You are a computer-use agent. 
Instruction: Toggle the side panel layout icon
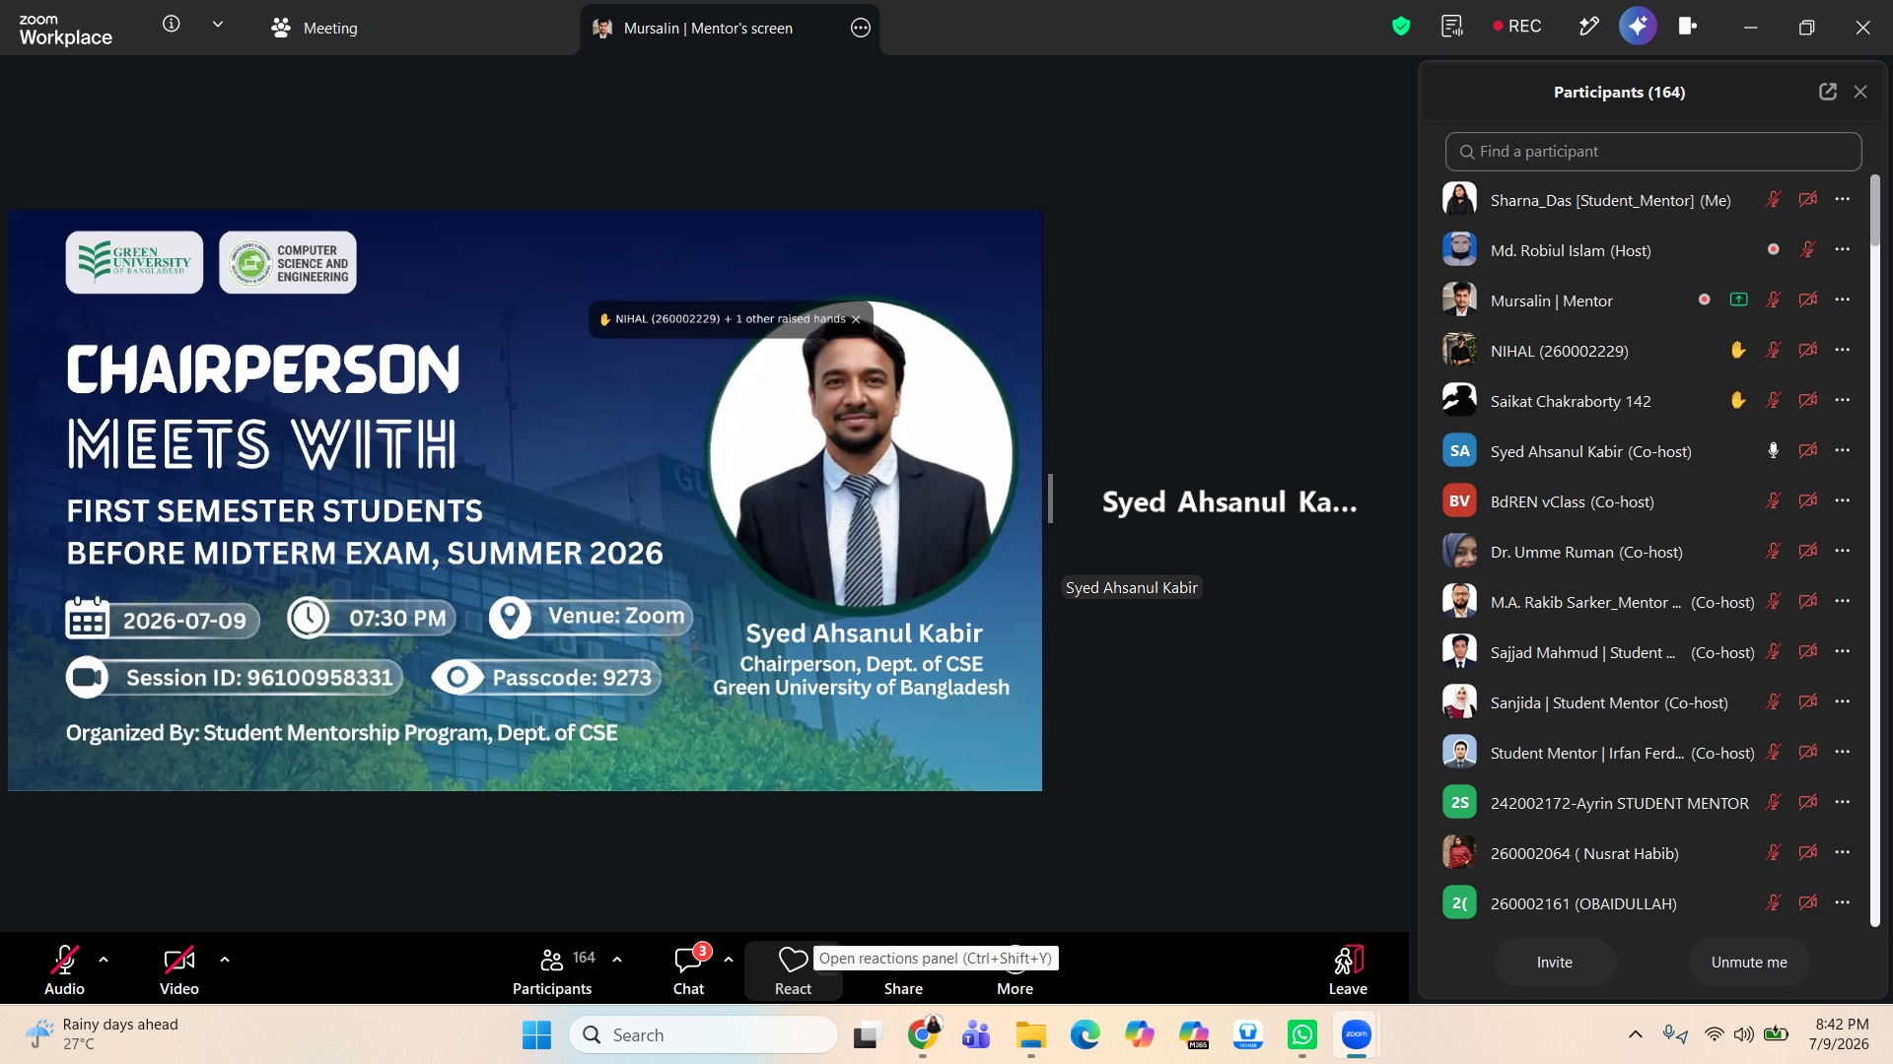(x=1688, y=27)
